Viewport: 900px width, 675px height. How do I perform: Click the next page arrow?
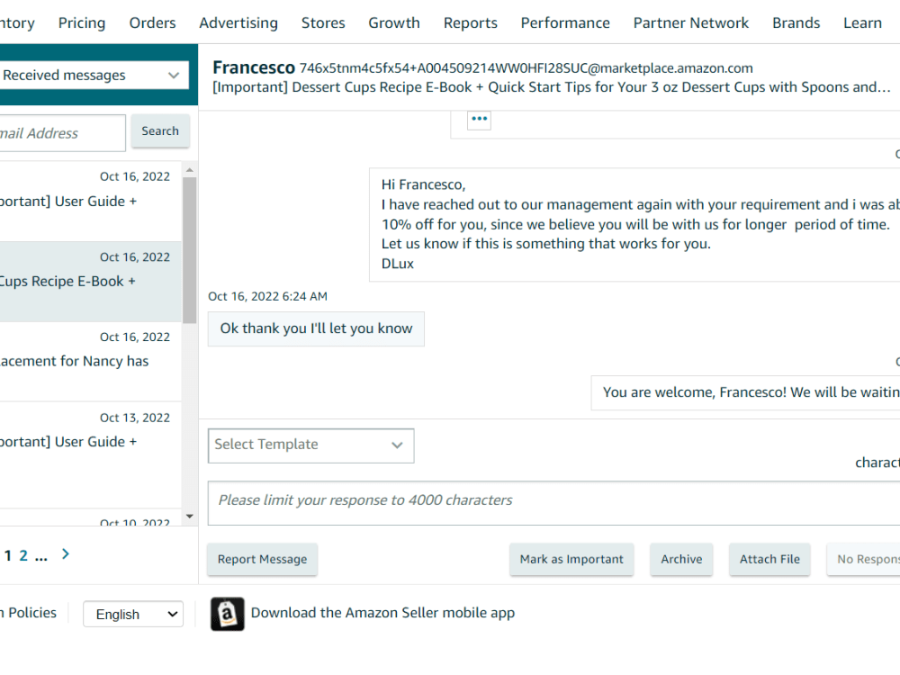coord(66,553)
